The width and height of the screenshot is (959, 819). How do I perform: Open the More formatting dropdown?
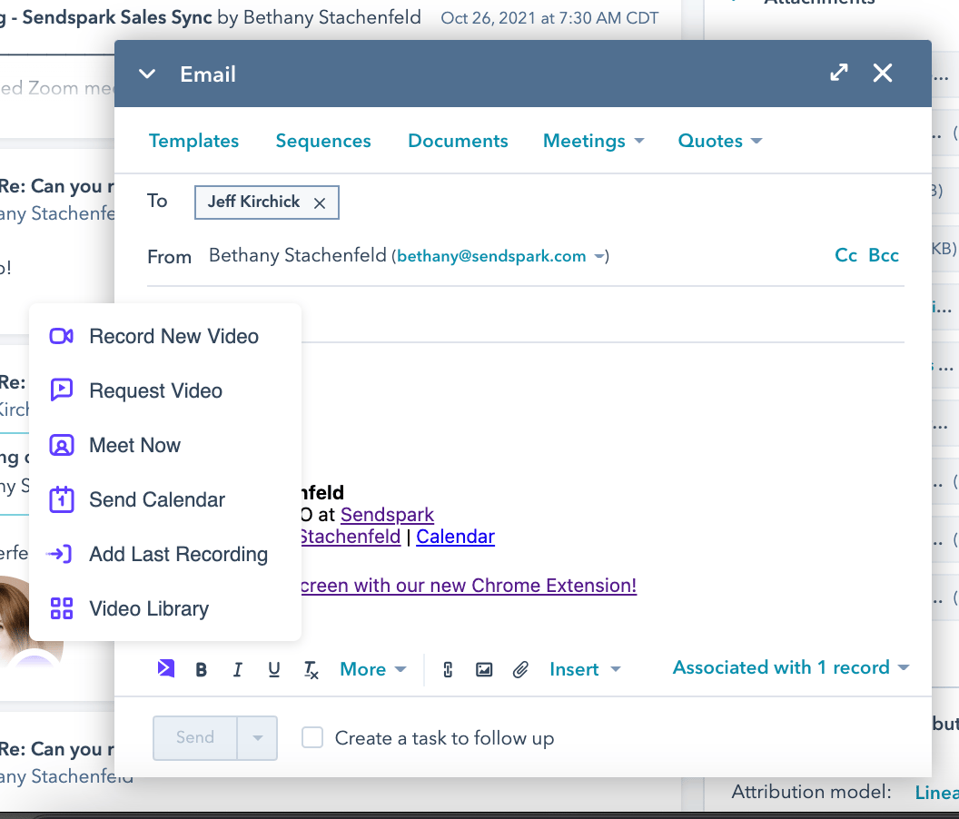coord(373,669)
